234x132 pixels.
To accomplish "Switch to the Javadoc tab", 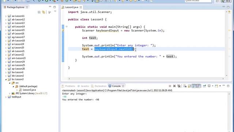I will tap(83, 86).
